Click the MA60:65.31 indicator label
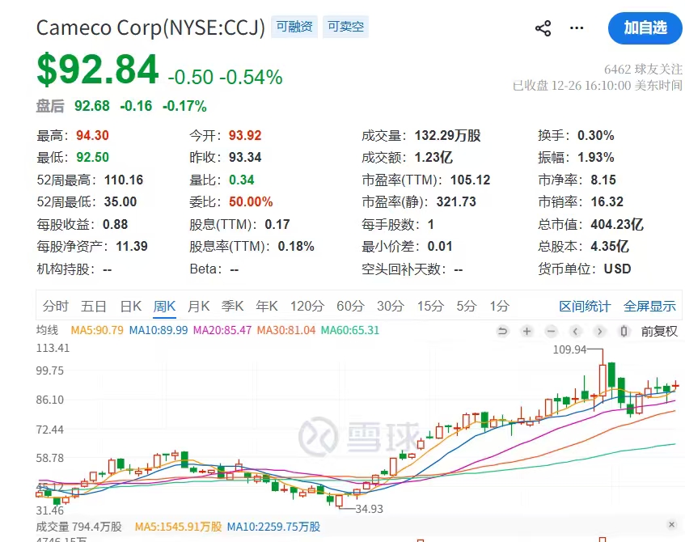685x542 pixels. point(350,330)
